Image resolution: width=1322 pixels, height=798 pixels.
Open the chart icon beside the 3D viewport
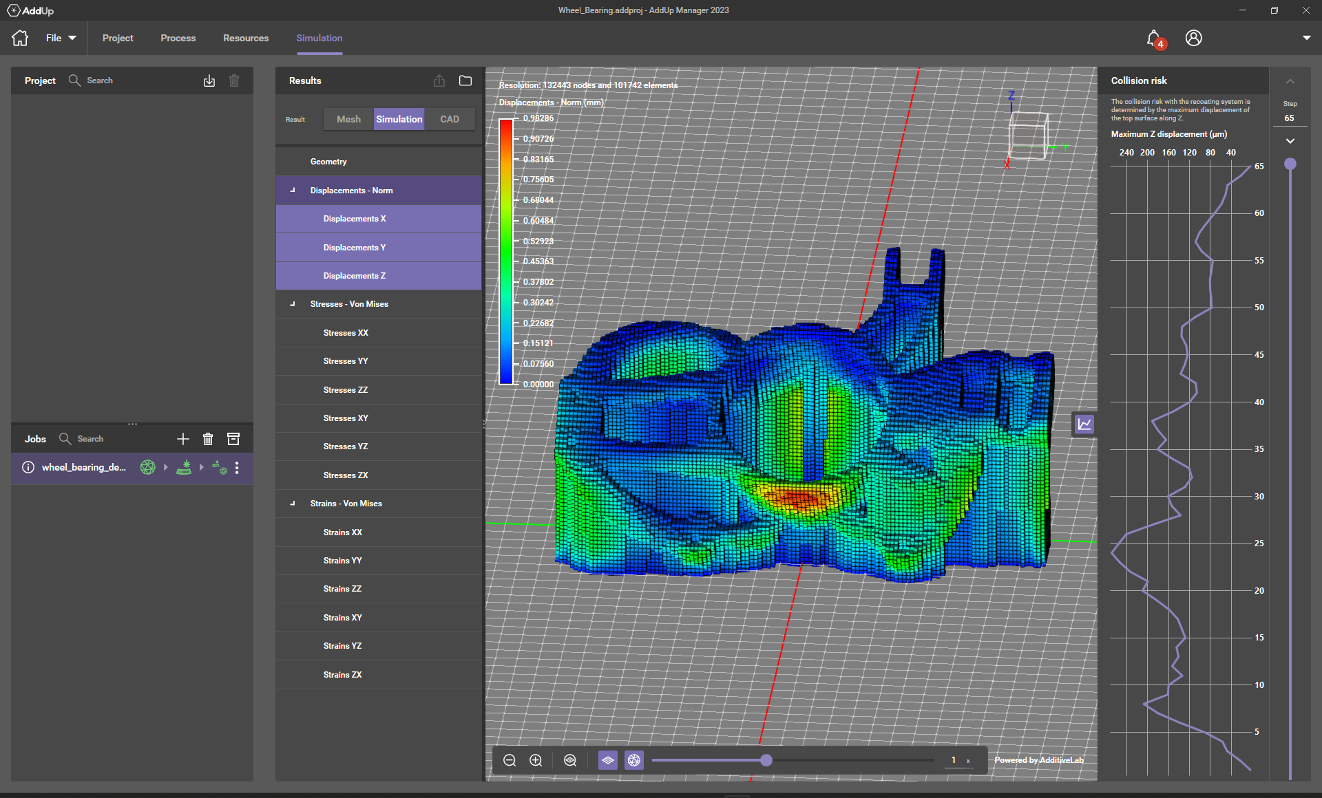click(x=1084, y=424)
